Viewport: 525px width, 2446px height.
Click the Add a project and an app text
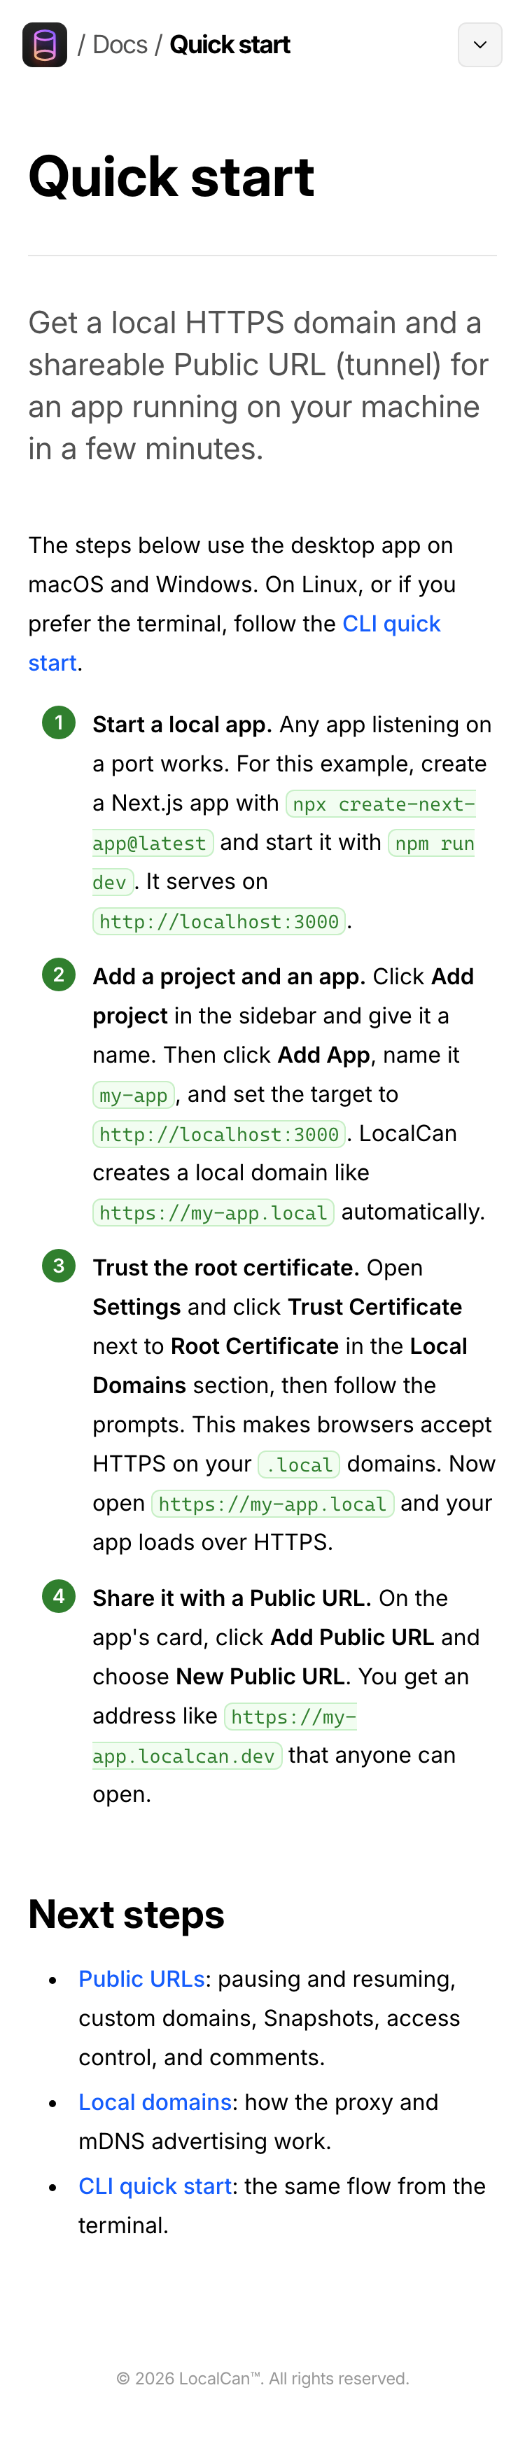pos(230,976)
